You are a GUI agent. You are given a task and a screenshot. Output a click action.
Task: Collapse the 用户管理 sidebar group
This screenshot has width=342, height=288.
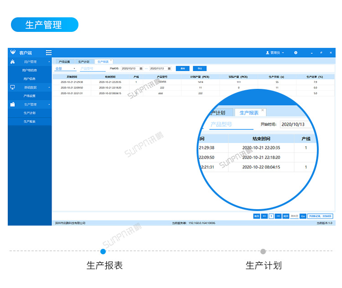tap(49, 62)
